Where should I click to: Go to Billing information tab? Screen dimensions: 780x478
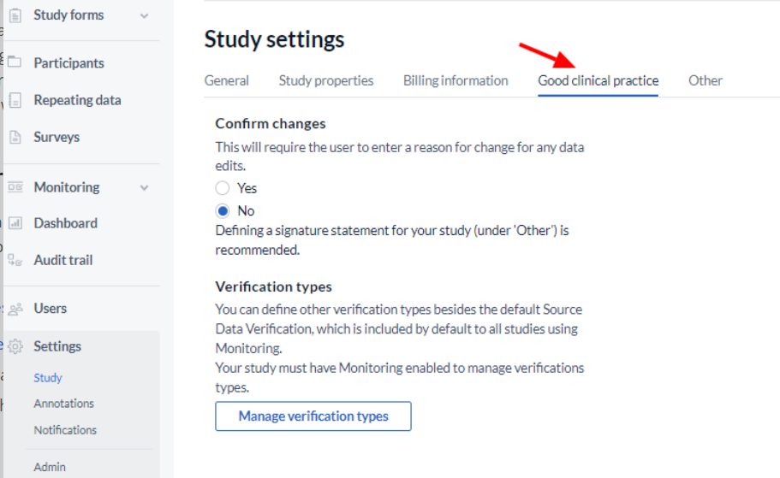(455, 80)
